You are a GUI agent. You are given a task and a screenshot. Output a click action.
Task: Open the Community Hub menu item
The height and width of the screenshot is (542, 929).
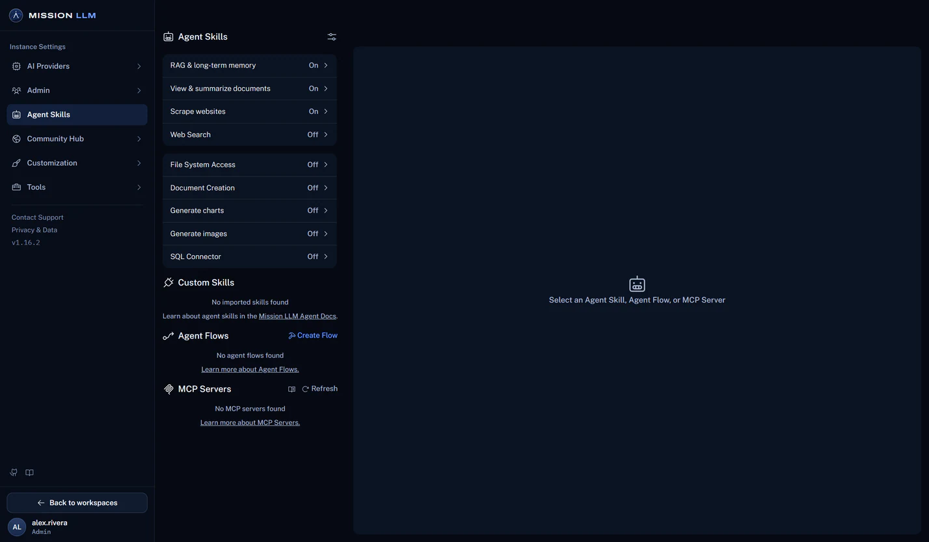tap(77, 139)
